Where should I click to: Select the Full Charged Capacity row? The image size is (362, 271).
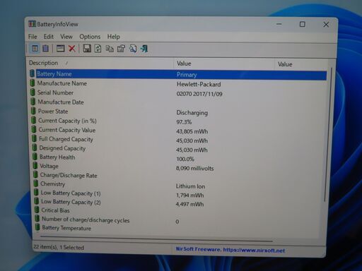coord(178,140)
